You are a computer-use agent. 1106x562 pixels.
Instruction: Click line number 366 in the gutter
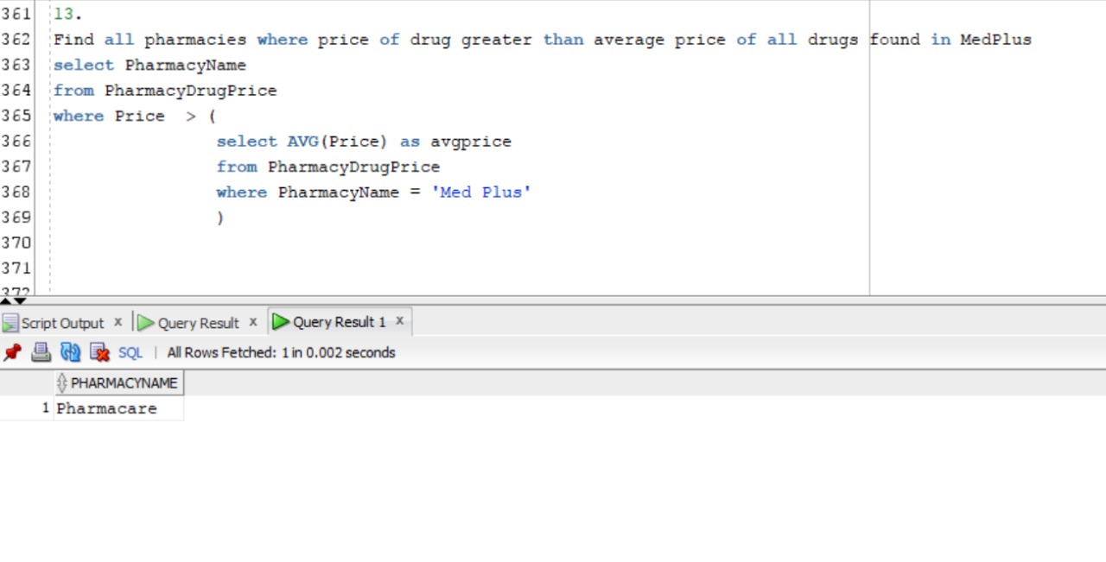point(17,141)
